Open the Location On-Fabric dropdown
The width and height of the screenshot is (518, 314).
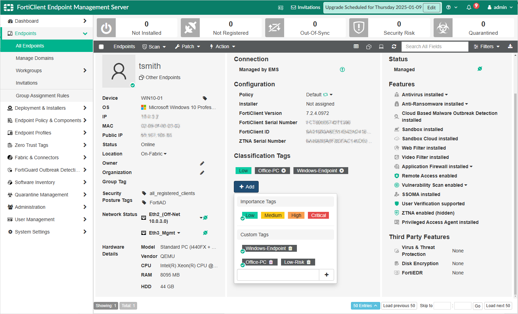coord(154,154)
